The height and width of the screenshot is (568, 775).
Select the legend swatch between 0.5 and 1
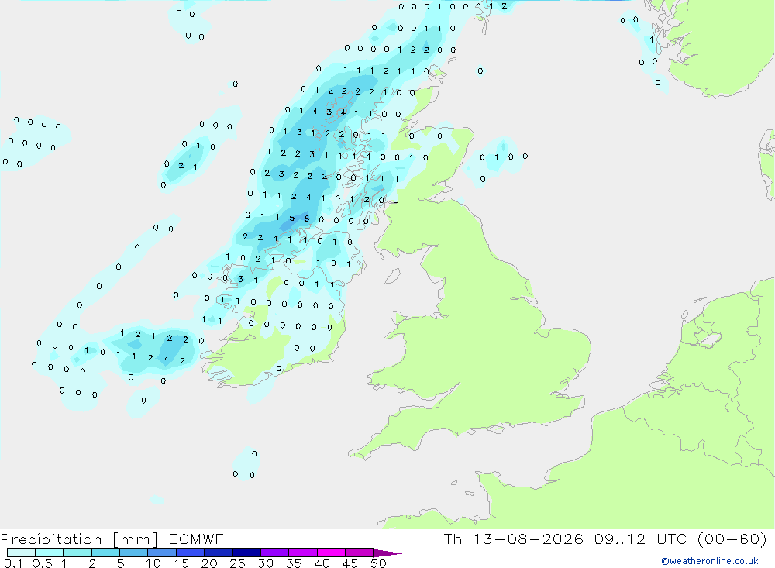[x=50, y=553]
